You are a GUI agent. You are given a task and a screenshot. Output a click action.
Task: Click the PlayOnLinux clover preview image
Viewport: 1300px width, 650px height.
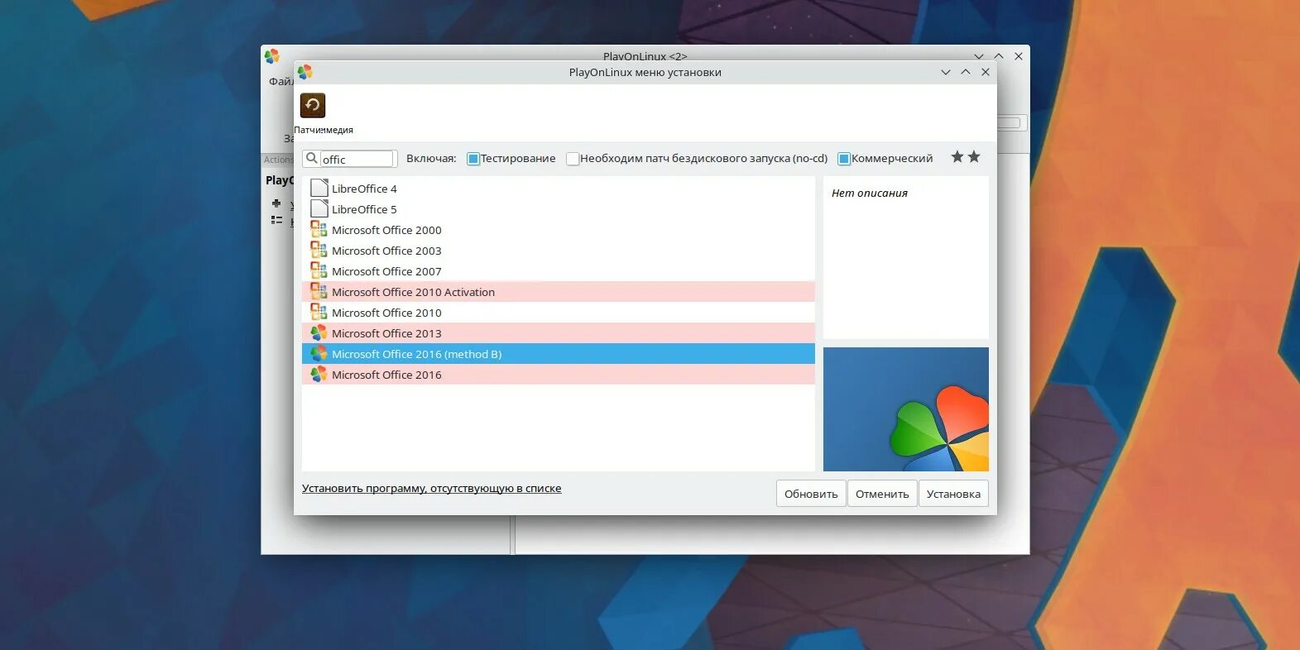[x=906, y=409]
